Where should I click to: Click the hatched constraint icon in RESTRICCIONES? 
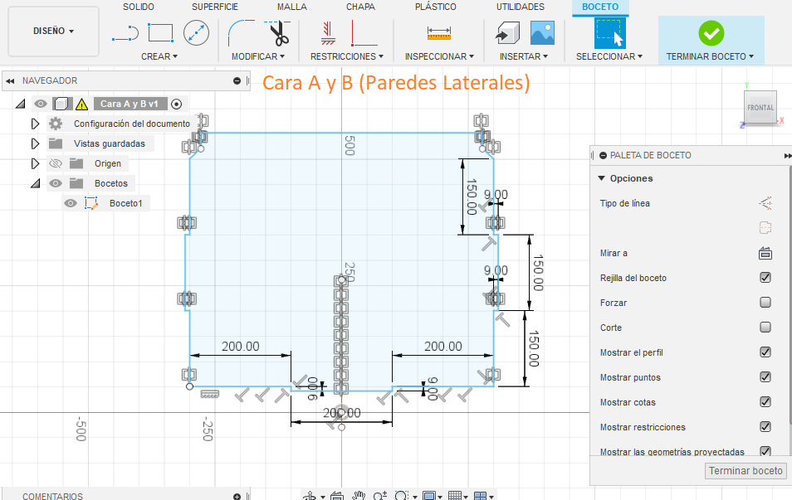(328, 33)
